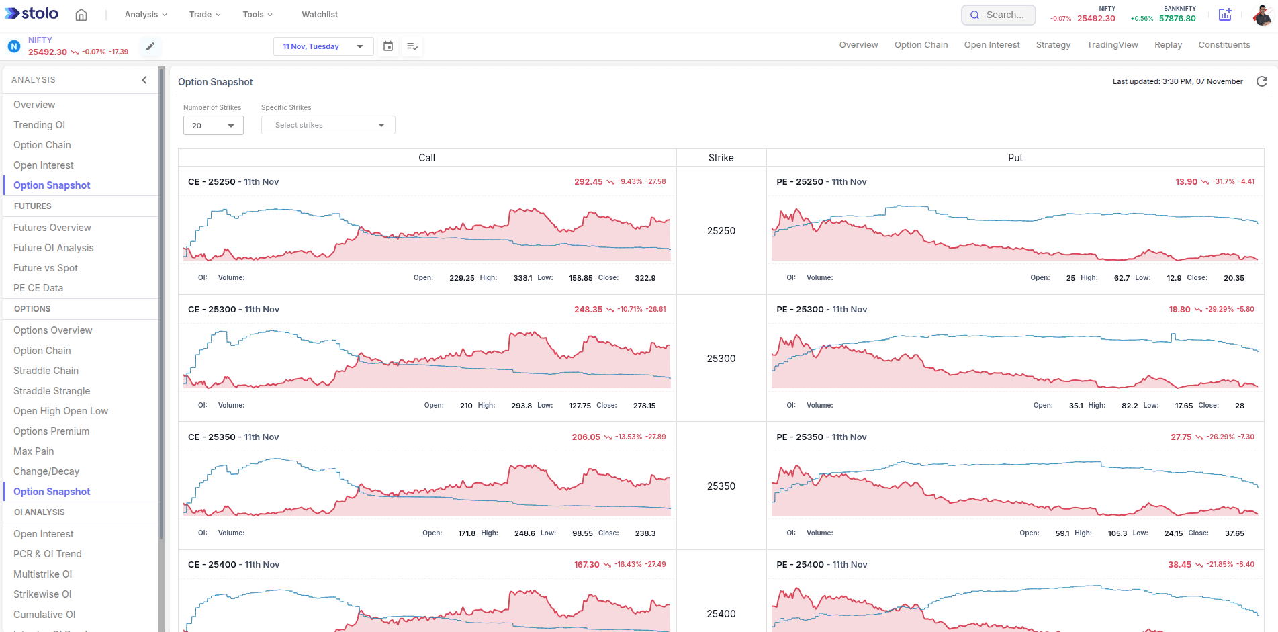Viewport: 1278px width, 632px height.
Task: Click the list check icon next to calendar
Action: pos(412,46)
